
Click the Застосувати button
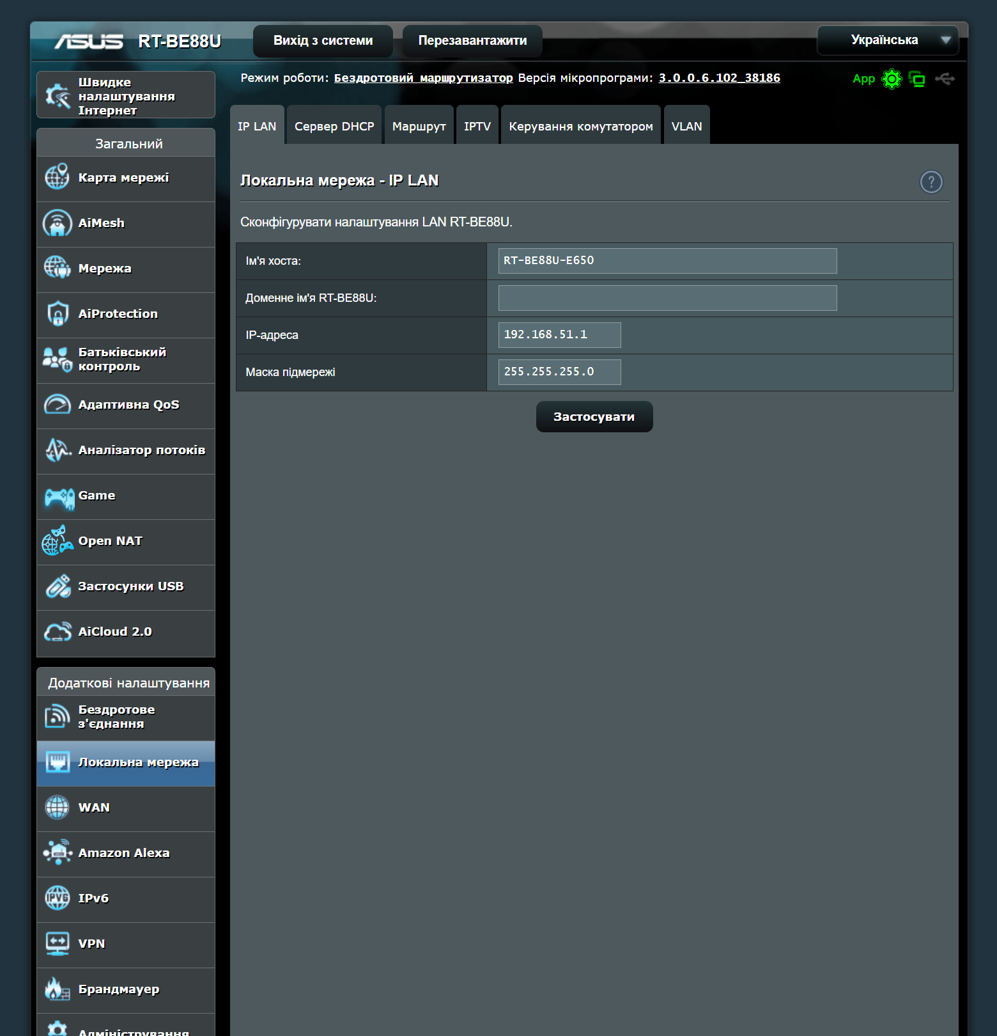pos(594,416)
